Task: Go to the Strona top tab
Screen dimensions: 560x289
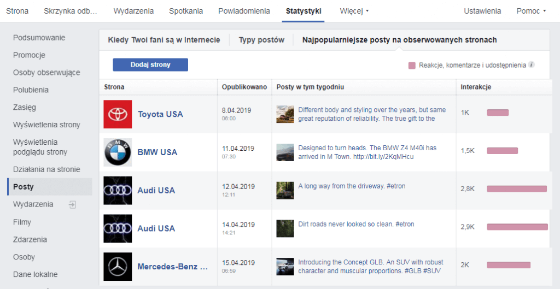Action: [17, 11]
